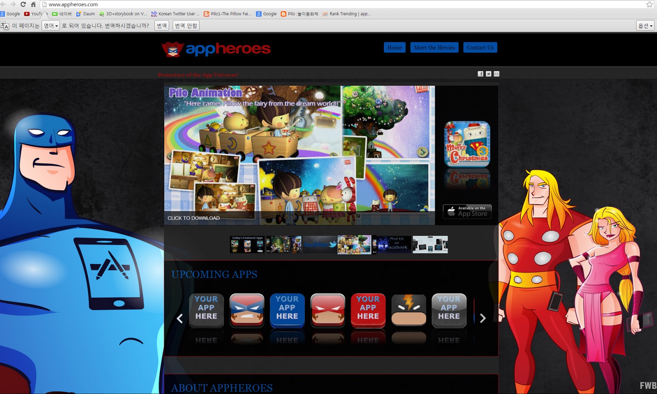Click the blue-masked hero app icon
The height and width of the screenshot is (394, 657).
(x=247, y=310)
